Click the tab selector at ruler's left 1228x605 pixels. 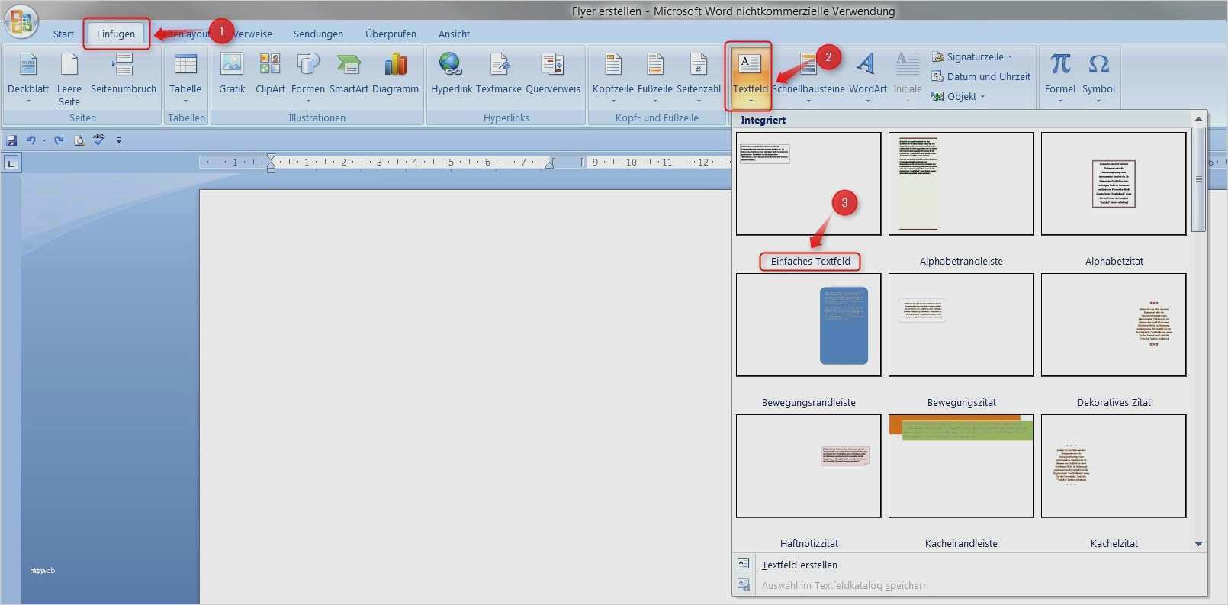coord(11,163)
